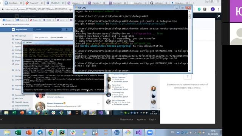Viewport: 242px width, 136px height.
Task: Click Visual Studio icon in inner photo taskbar
Action: 100,113
